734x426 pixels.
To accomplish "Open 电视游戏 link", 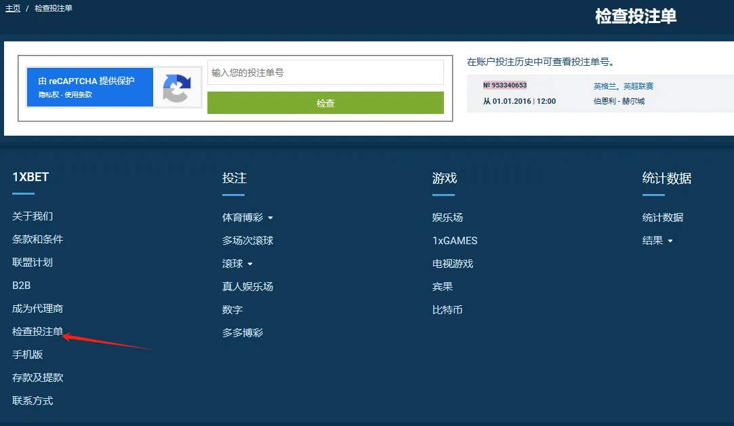I will (x=453, y=263).
